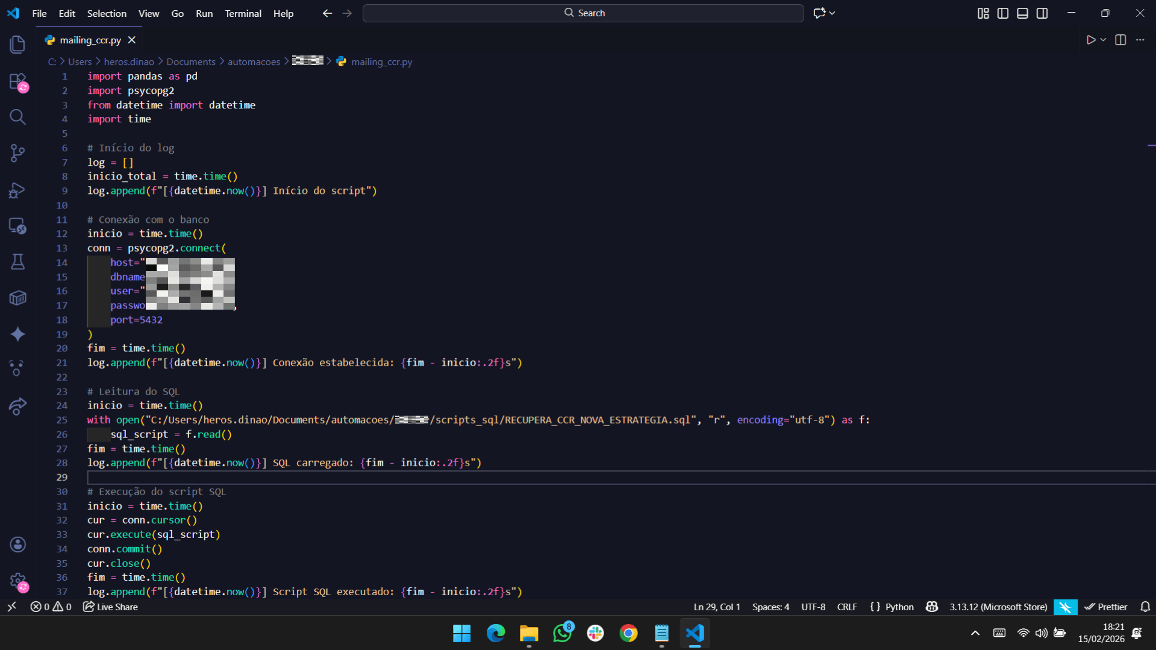Open Customize Layout icon
Screen dimensions: 1156x650
click(983, 13)
